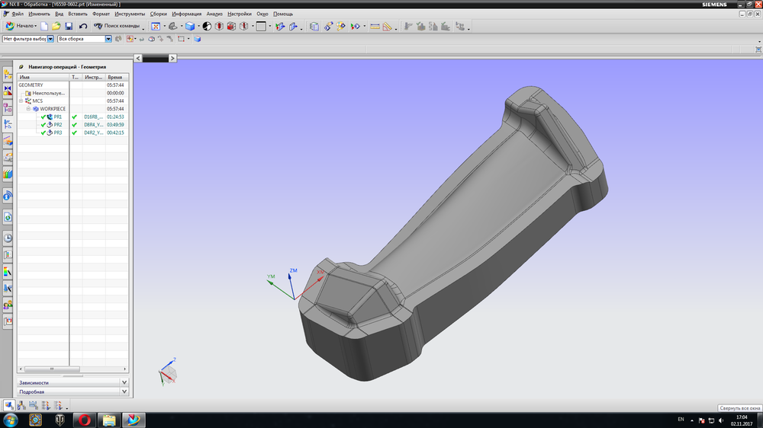Open the Roles tab in resource bar
This screenshot has height=428, width=763.
(8, 305)
